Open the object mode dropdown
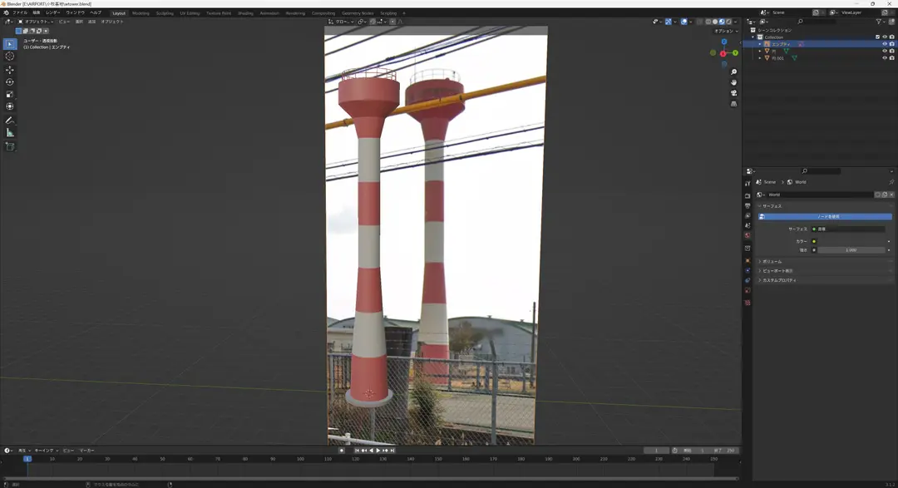This screenshot has width=898, height=488. point(36,22)
